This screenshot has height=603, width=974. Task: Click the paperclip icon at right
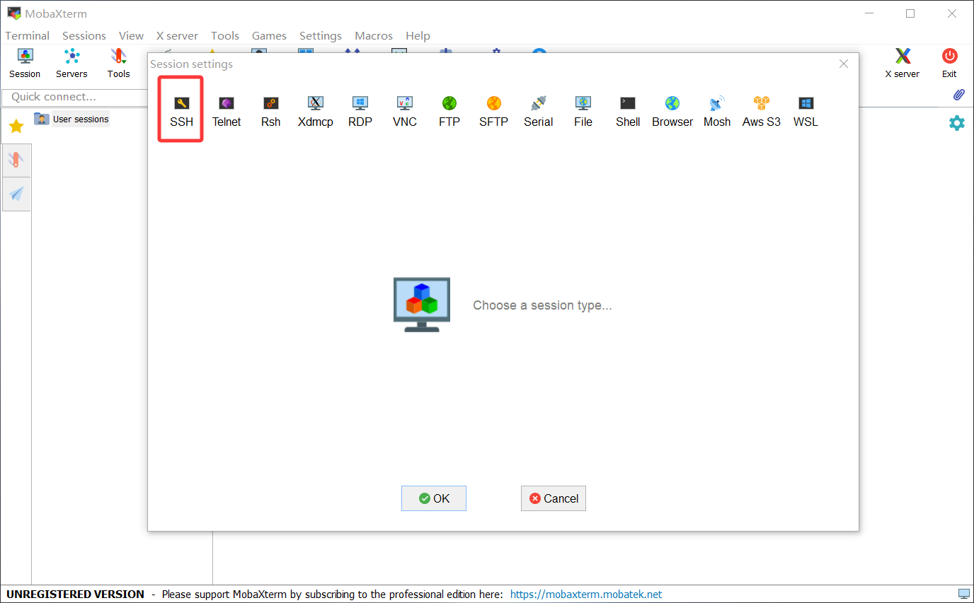coord(959,95)
